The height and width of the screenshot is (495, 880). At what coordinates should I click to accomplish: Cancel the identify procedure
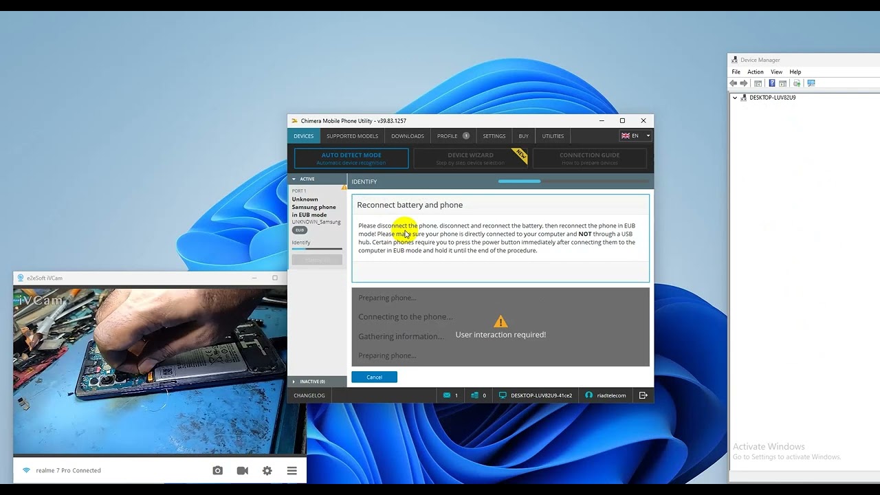[374, 377]
